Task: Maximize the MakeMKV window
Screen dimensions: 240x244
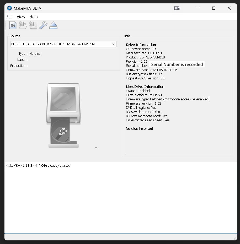Action: click(214, 8)
